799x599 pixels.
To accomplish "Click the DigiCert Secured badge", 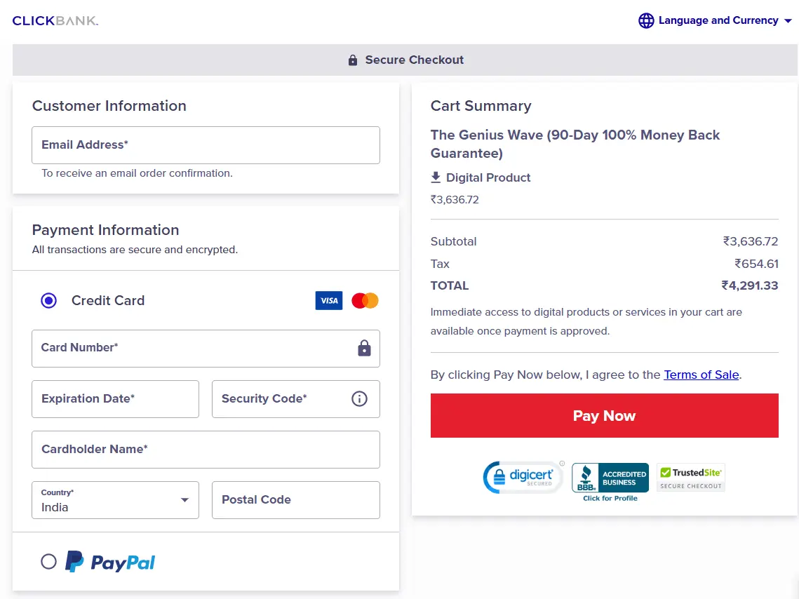I will pyautogui.click(x=523, y=477).
